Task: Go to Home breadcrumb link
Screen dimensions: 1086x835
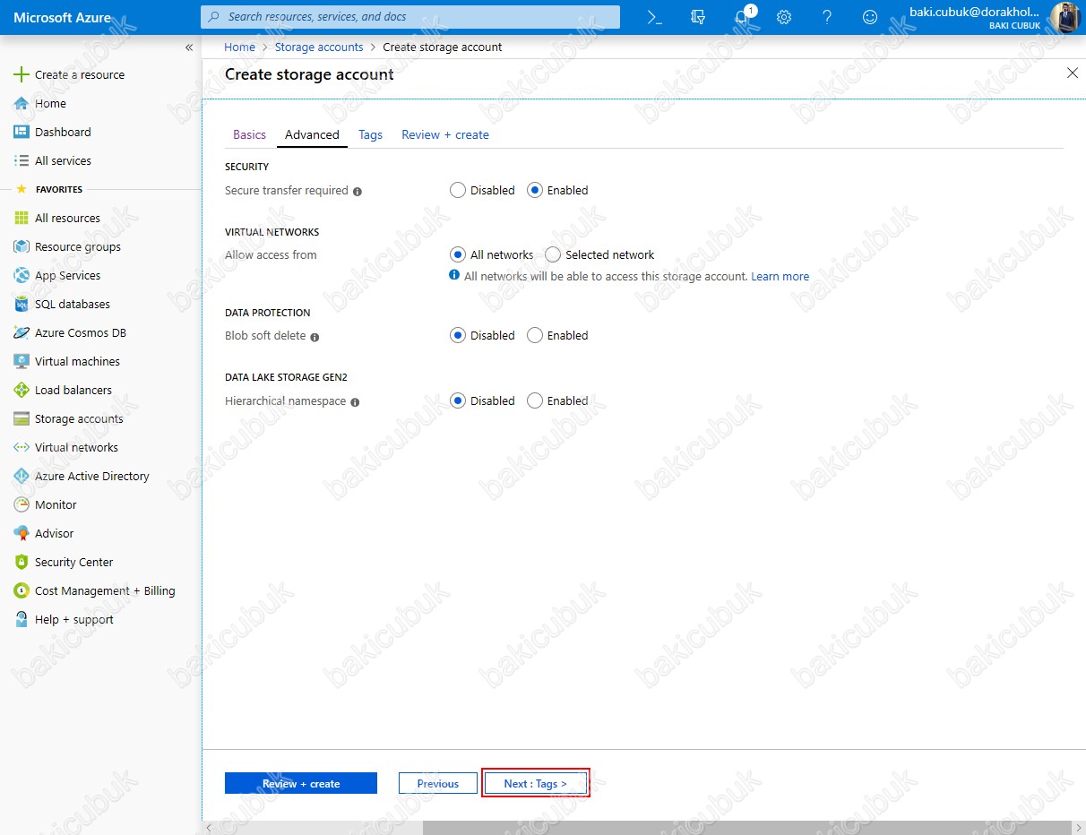Action: [x=239, y=47]
